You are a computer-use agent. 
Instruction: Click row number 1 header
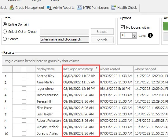pyautogui.click(x=7, y=76)
